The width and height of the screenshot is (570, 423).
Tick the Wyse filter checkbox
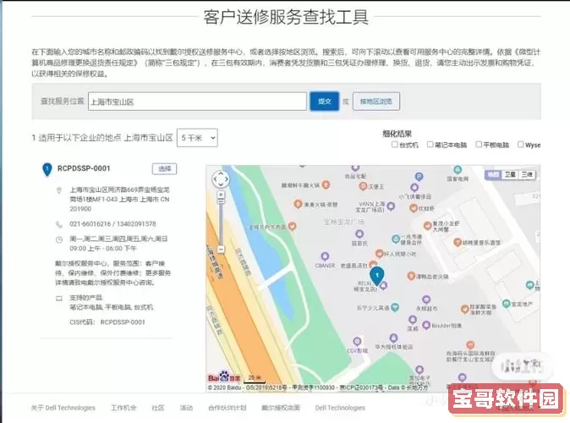click(x=521, y=145)
